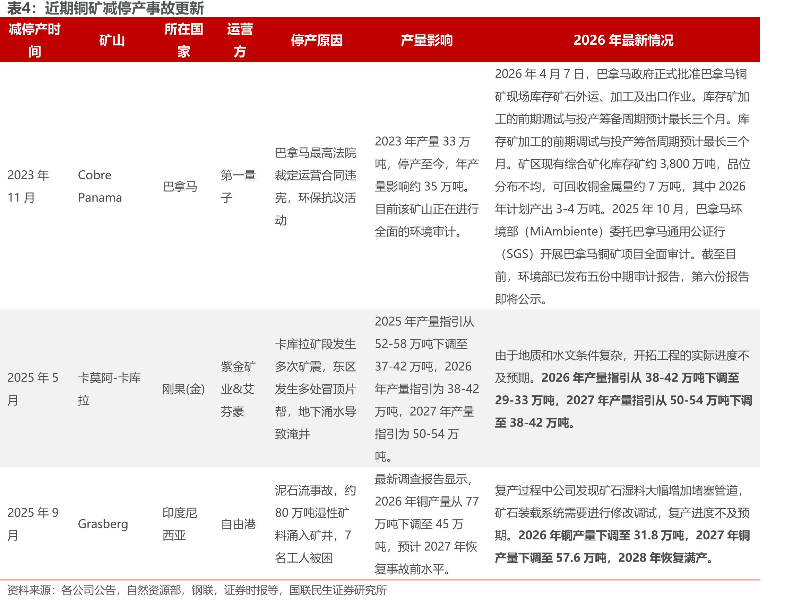Click the update cell starting '由于地质和水文条件复杂'
Screen dimensions: 801x601
pyautogui.click(x=623, y=389)
